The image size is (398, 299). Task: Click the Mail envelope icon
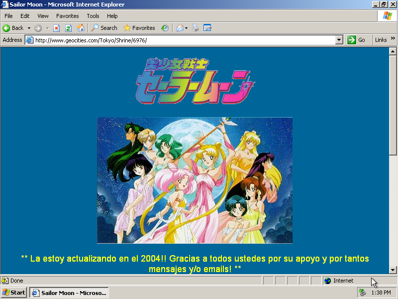[x=180, y=28]
